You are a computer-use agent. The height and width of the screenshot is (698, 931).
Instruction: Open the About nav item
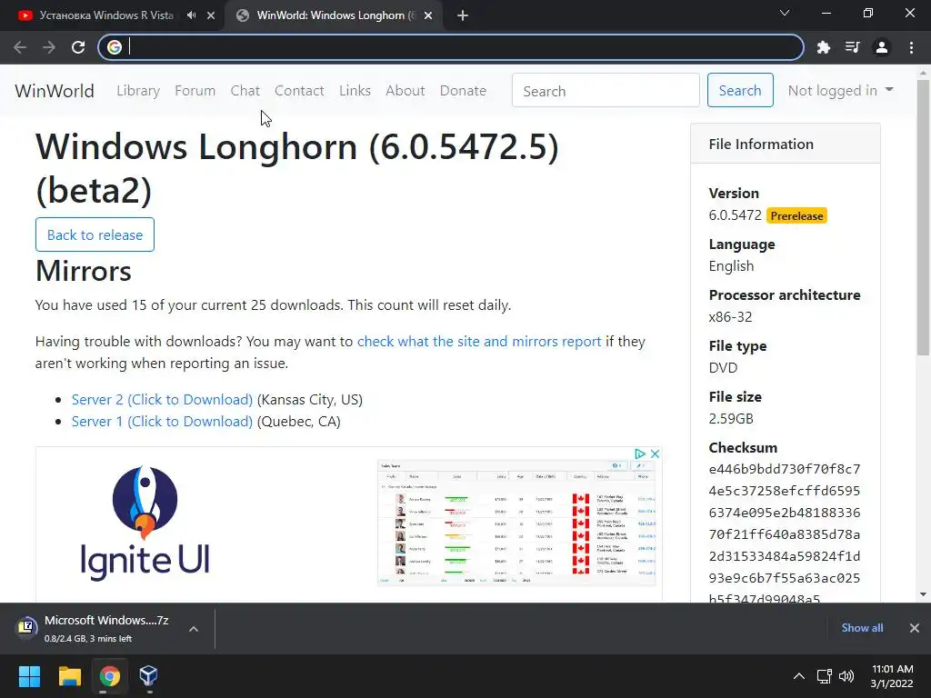(x=405, y=91)
